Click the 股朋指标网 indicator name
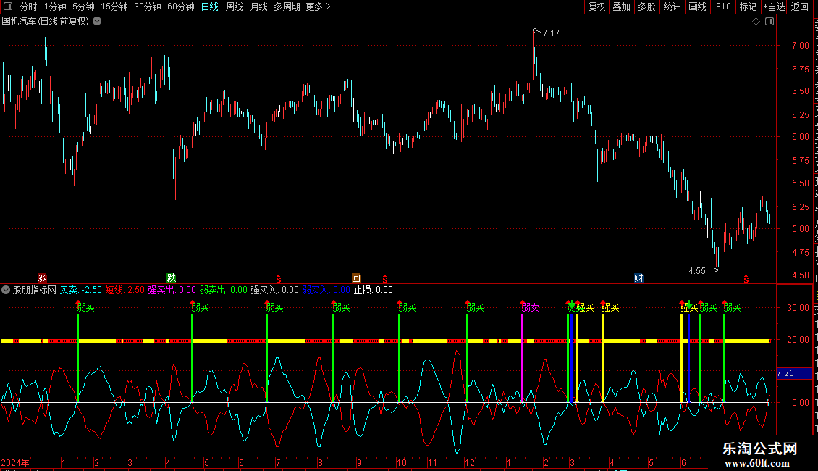818x471 pixels. pos(35,290)
